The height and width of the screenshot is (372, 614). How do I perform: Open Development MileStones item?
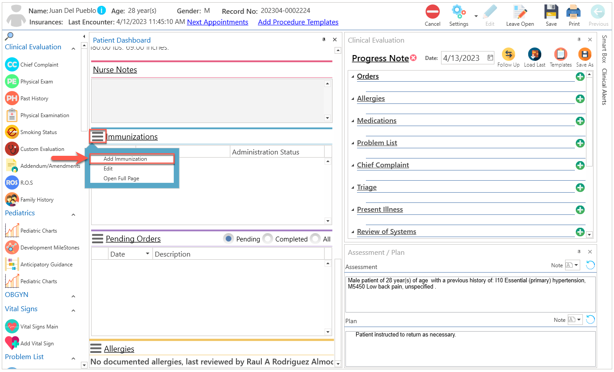coord(42,248)
